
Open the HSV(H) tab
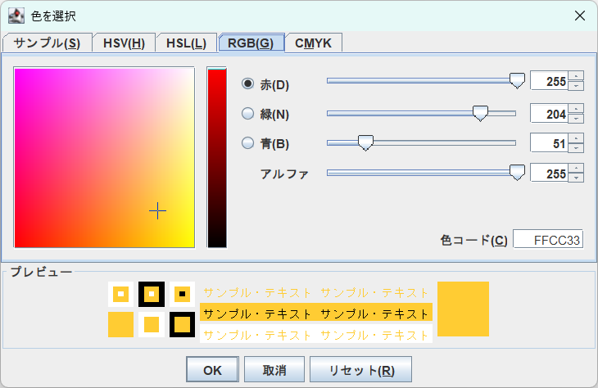point(124,43)
